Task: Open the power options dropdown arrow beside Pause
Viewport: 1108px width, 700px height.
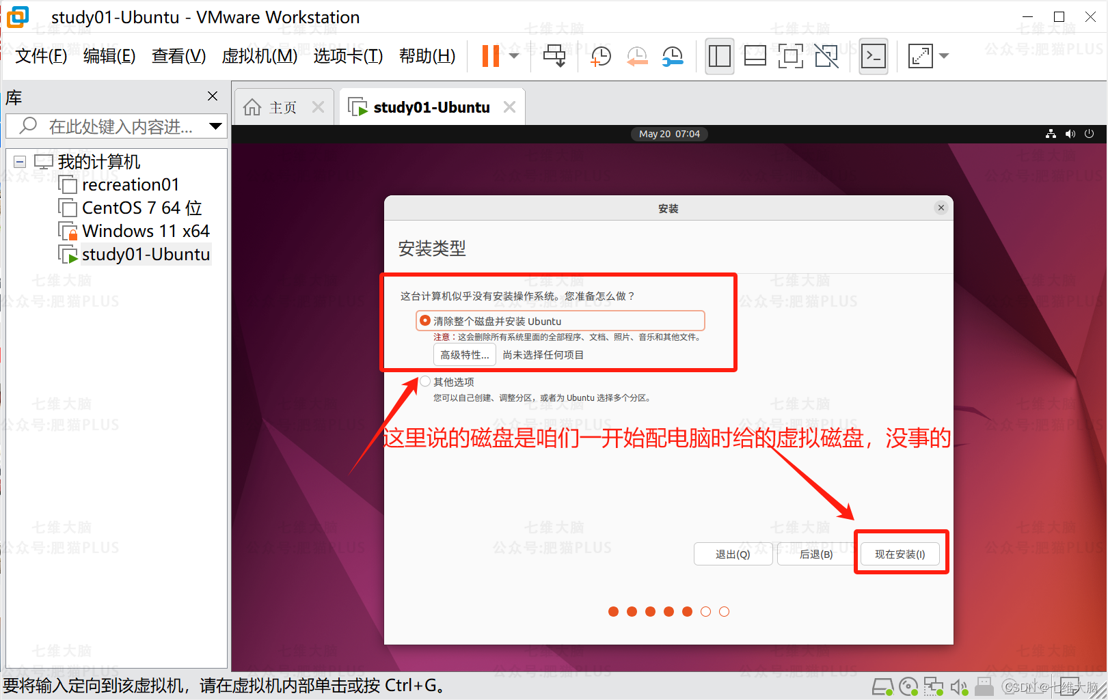Action: [x=514, y=56]
